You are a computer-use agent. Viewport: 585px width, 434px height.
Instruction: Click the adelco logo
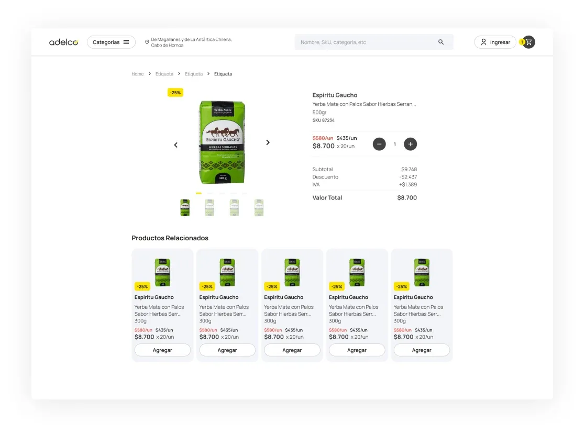(x=63, y=42)
